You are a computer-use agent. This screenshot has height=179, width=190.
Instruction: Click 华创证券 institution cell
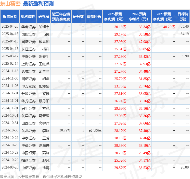(29, 27)
